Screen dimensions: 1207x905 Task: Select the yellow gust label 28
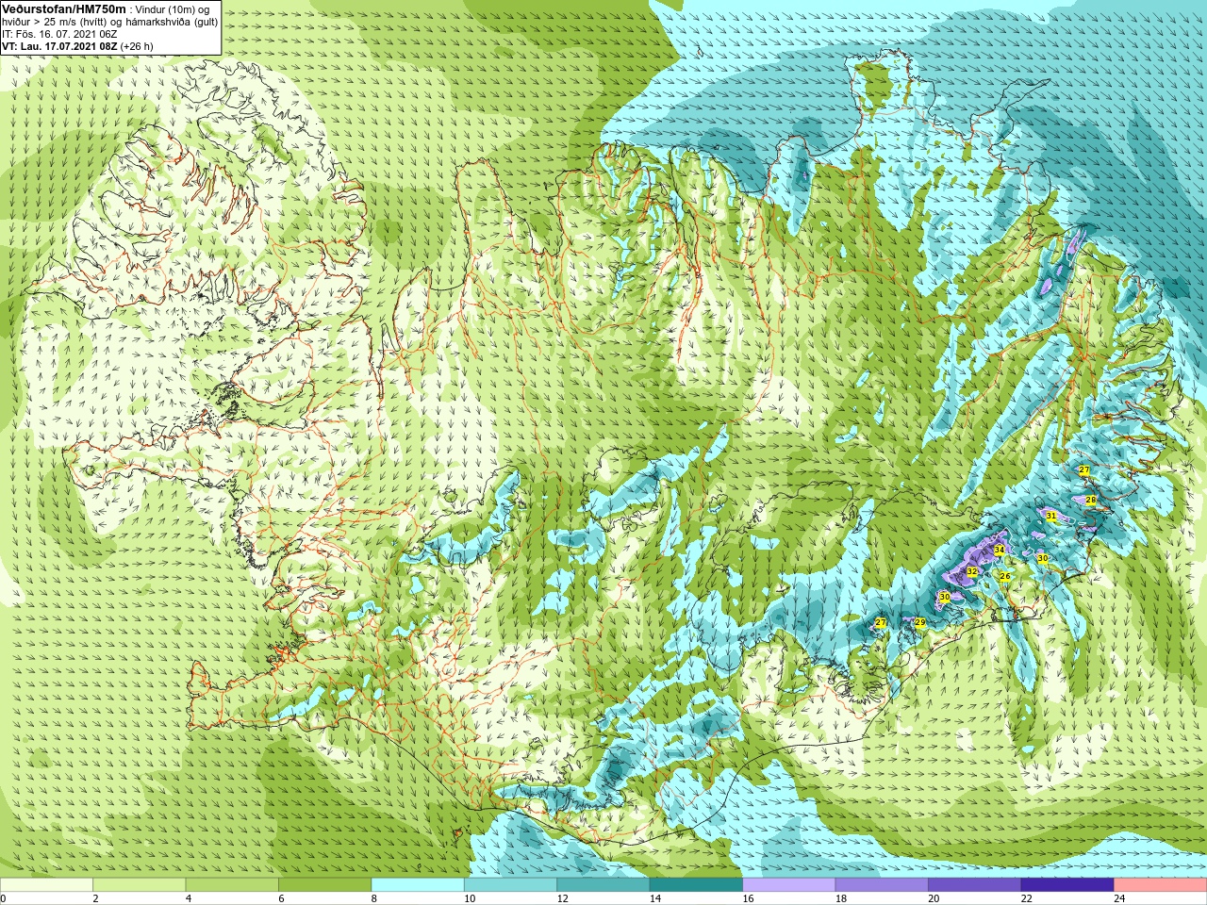click(x=1091, y=500)
